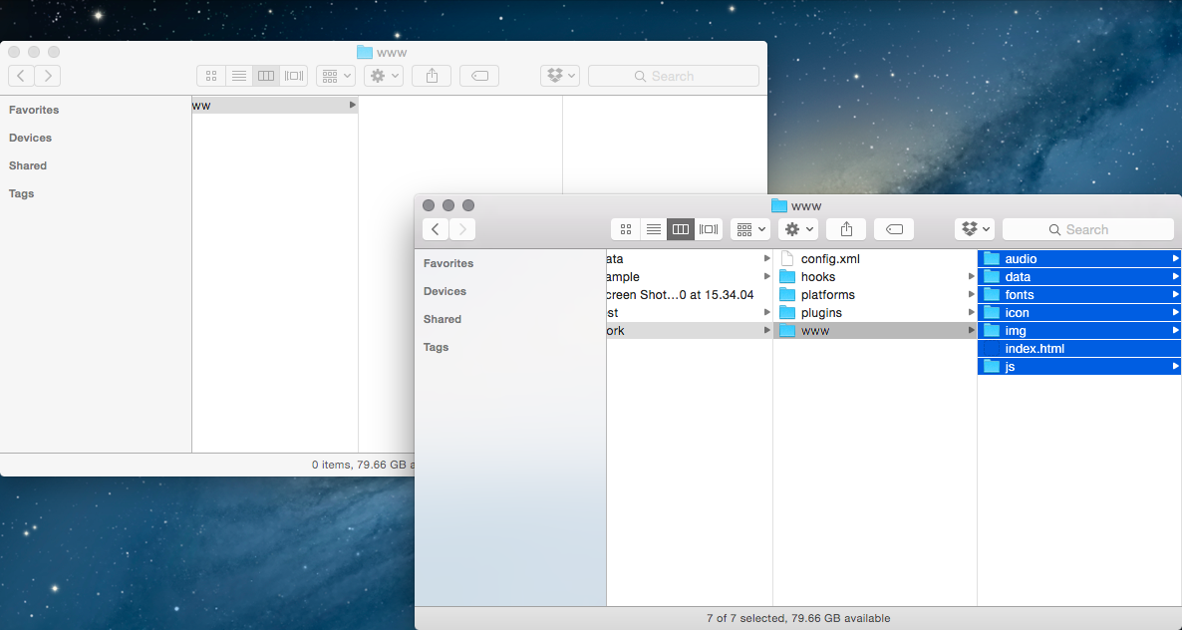Viewport: 1182px width, 630px height.
Task: Expand the js folder arrow
Action: [x=1175, y=366]
